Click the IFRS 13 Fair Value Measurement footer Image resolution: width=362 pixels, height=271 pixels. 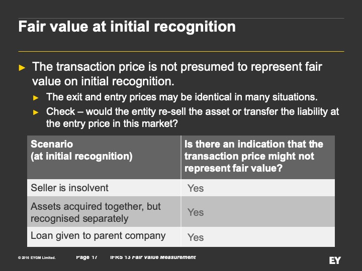(153, 257)
